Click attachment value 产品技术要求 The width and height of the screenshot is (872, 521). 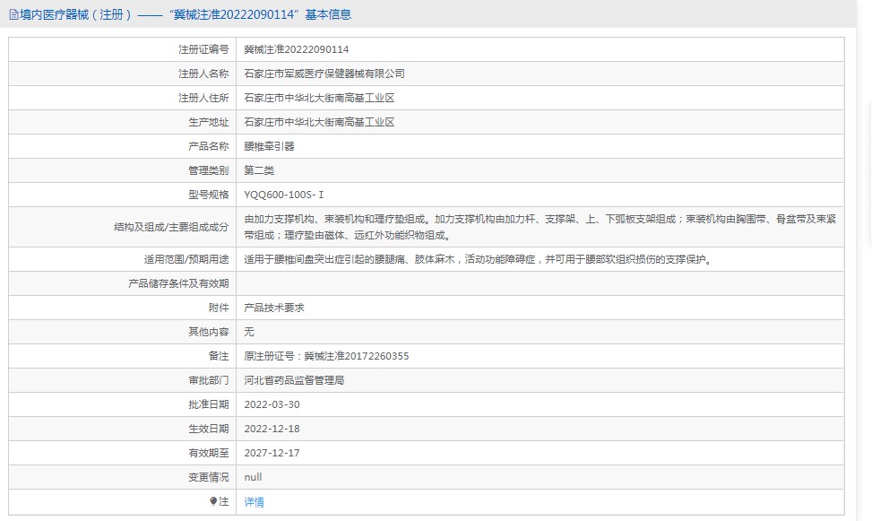(x=274, y=308)
